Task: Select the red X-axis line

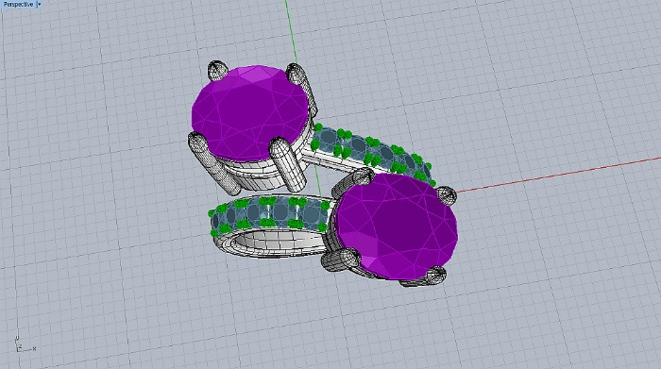Action: [x=559, y=175]
